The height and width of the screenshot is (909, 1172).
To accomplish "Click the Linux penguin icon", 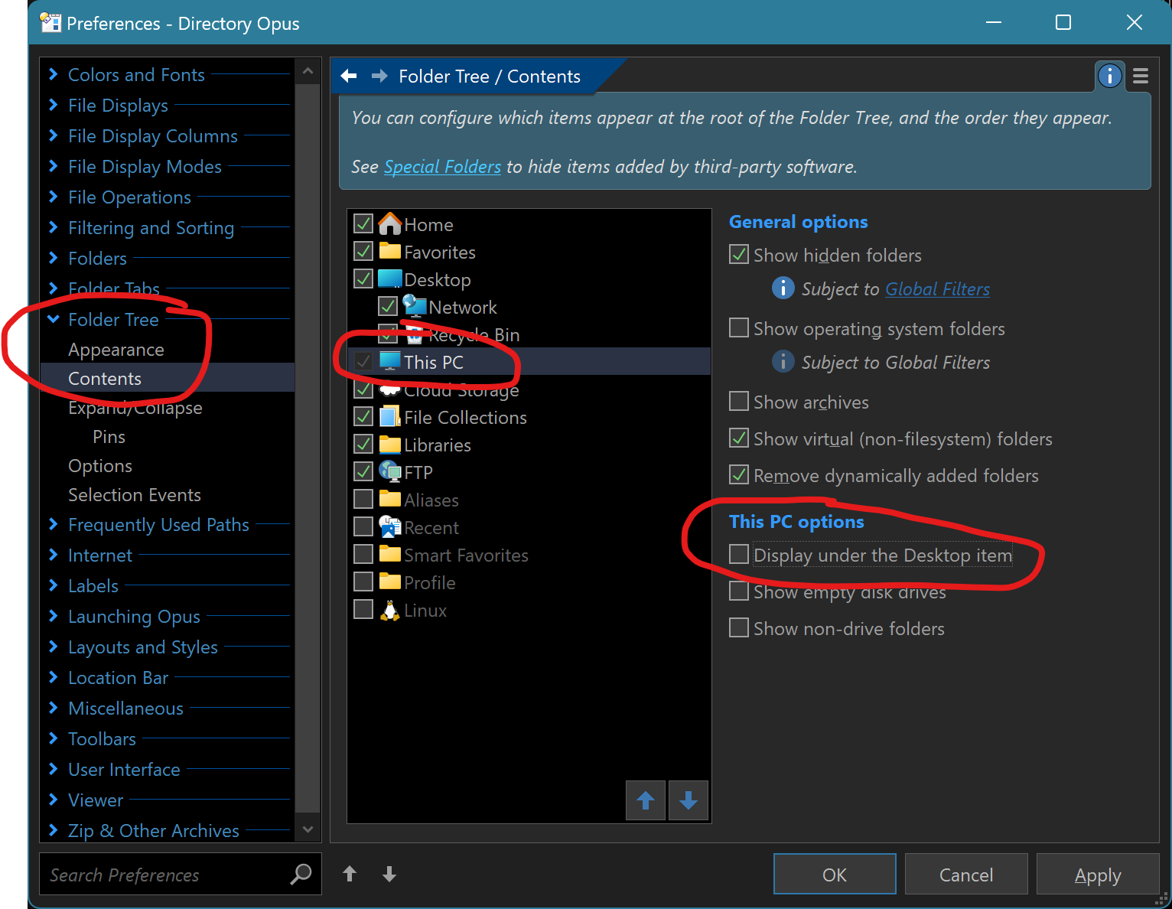I will point(389,610).
